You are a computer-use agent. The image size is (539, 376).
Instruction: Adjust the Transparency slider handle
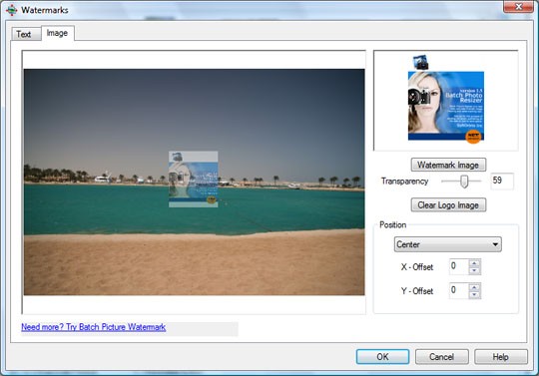[x=464, y=182]
